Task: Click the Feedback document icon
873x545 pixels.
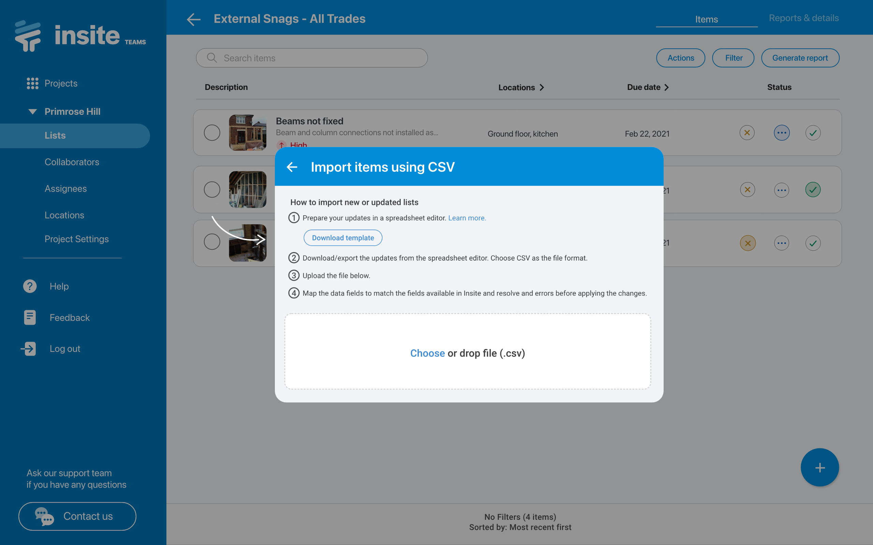Action: tap(30, 317)
